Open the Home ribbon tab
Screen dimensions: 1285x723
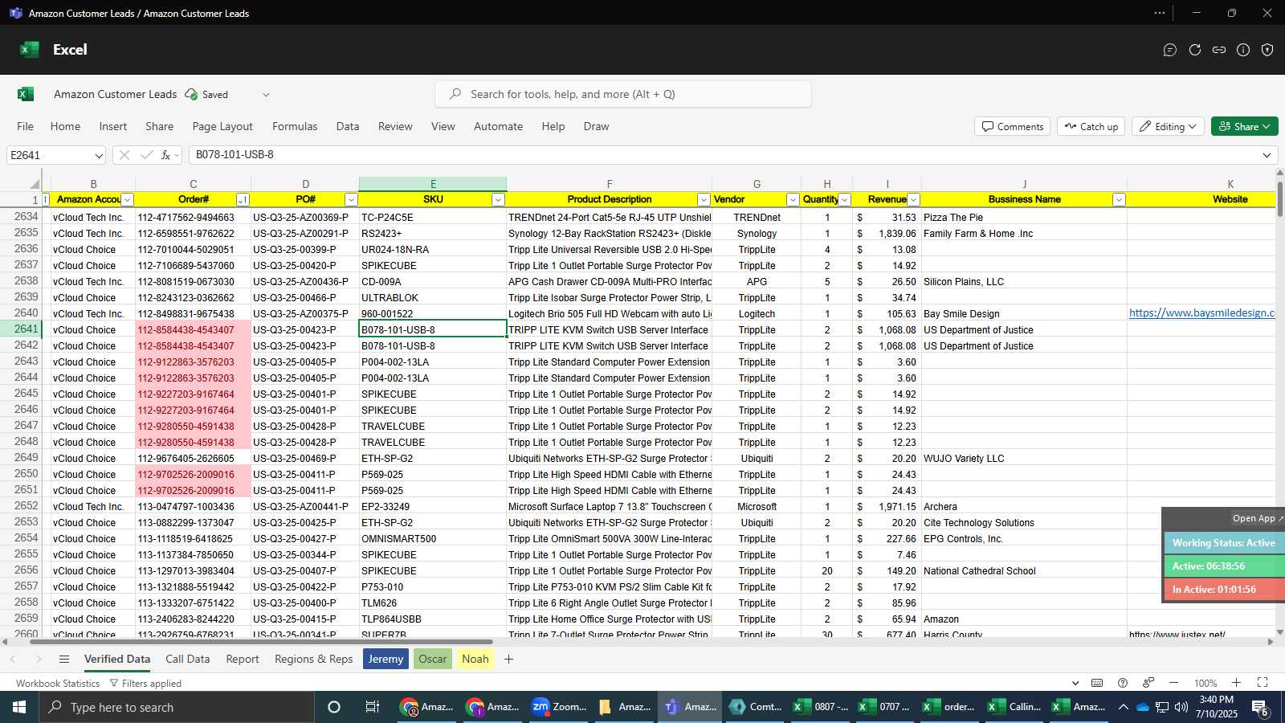65,127
